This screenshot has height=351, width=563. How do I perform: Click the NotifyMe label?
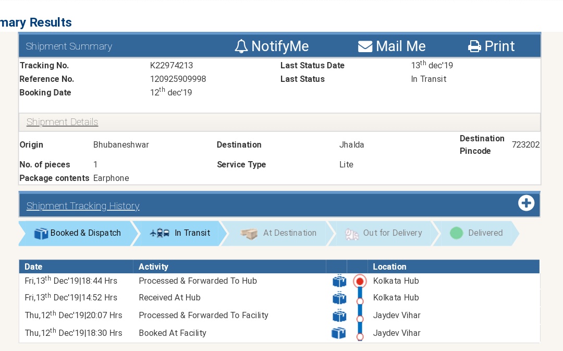[280, 46]
